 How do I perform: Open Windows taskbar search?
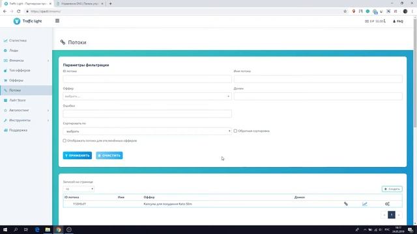16,229
